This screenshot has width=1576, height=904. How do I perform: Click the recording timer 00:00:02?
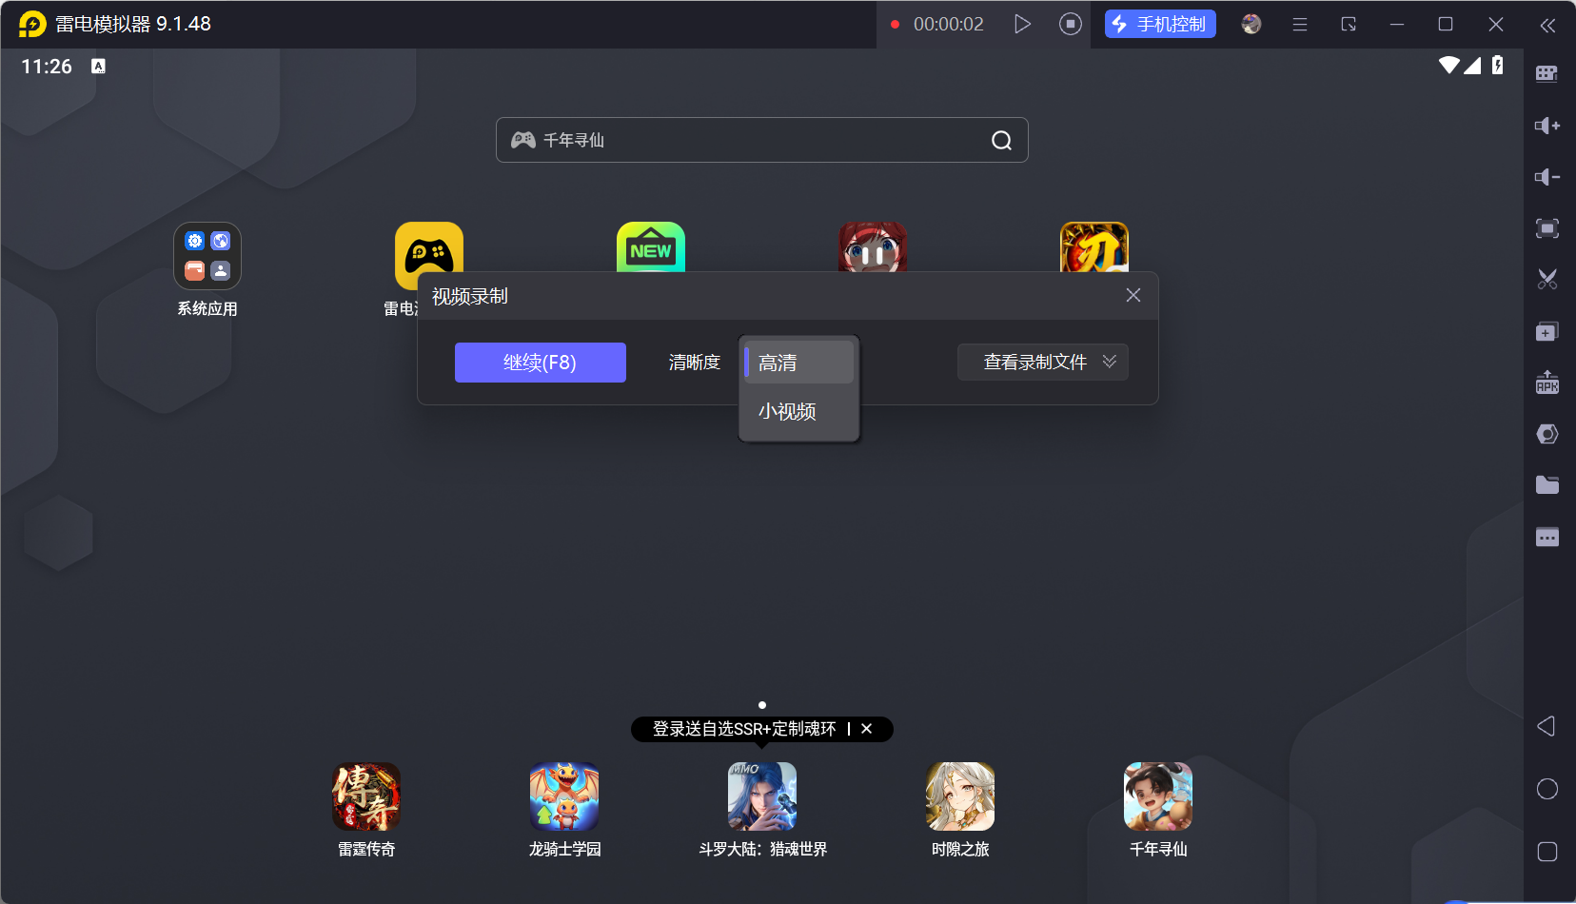(x=949, y=24)
